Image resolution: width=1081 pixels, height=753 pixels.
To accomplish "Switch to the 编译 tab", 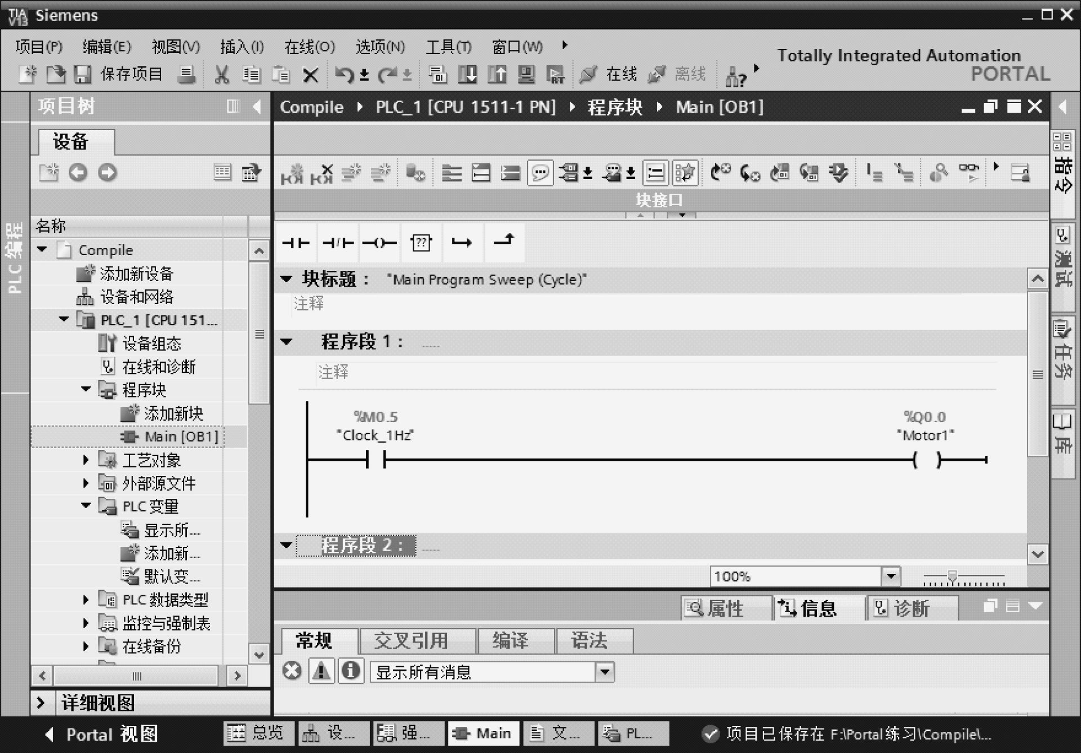I will 516,641.
